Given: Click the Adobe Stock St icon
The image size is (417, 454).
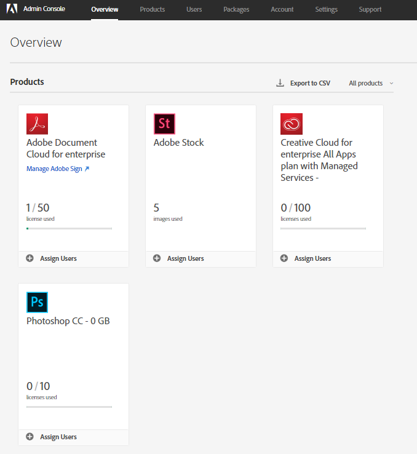Looking at the screenshot, I should [164, 124].
